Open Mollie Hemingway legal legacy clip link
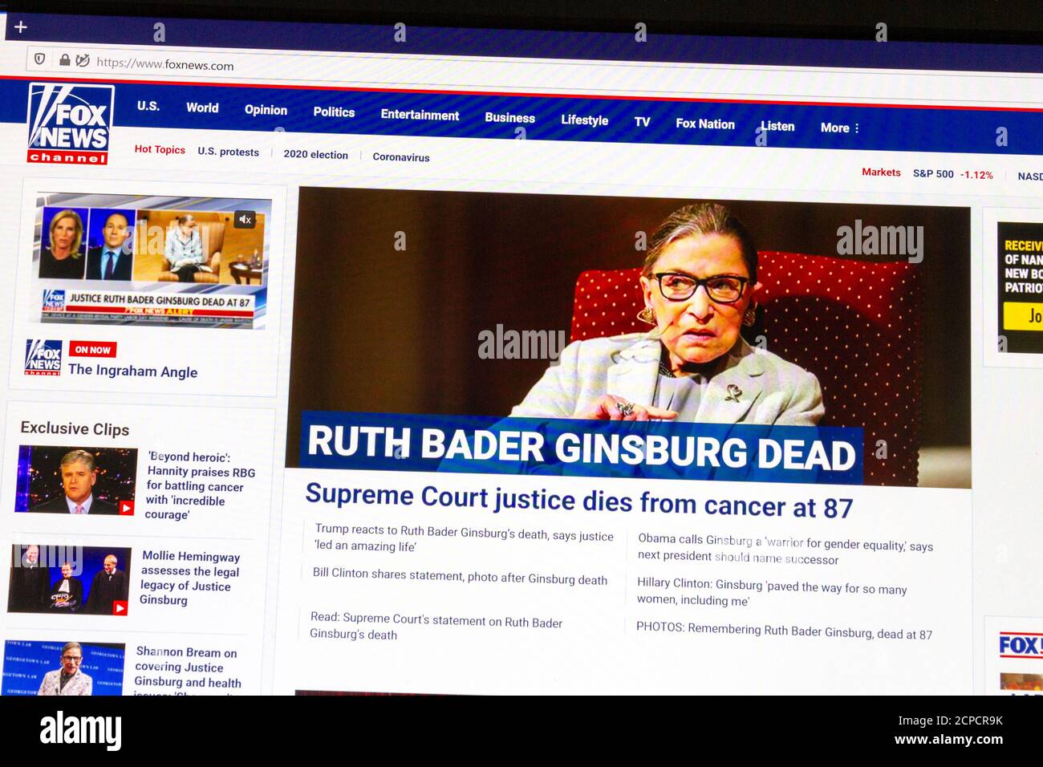 click(190, 578)
